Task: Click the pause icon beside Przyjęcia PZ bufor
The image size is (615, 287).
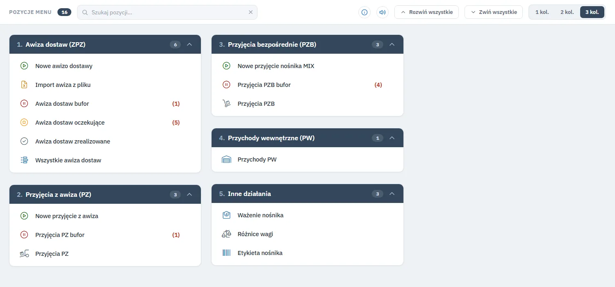Action: [x=24, y=235]
